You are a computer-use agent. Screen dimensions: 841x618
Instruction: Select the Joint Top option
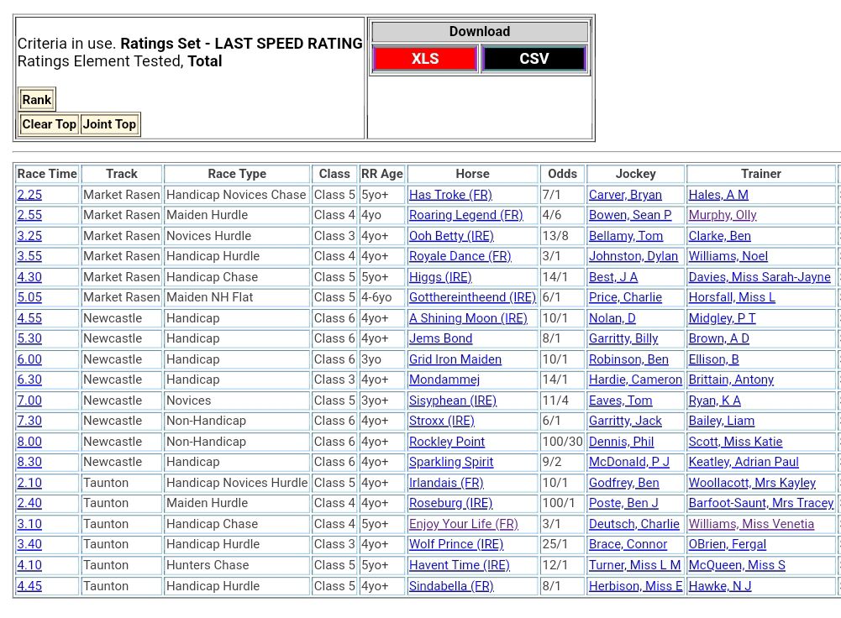[x=109, y=124]
